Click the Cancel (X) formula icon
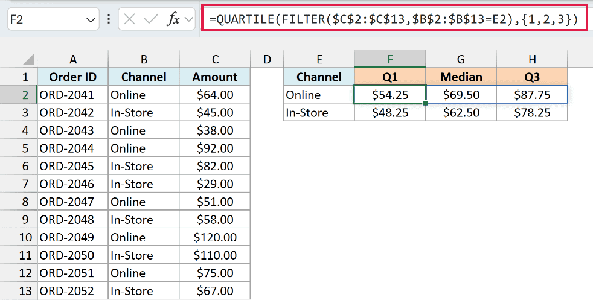Screen dimensions: 593x300 129,19
